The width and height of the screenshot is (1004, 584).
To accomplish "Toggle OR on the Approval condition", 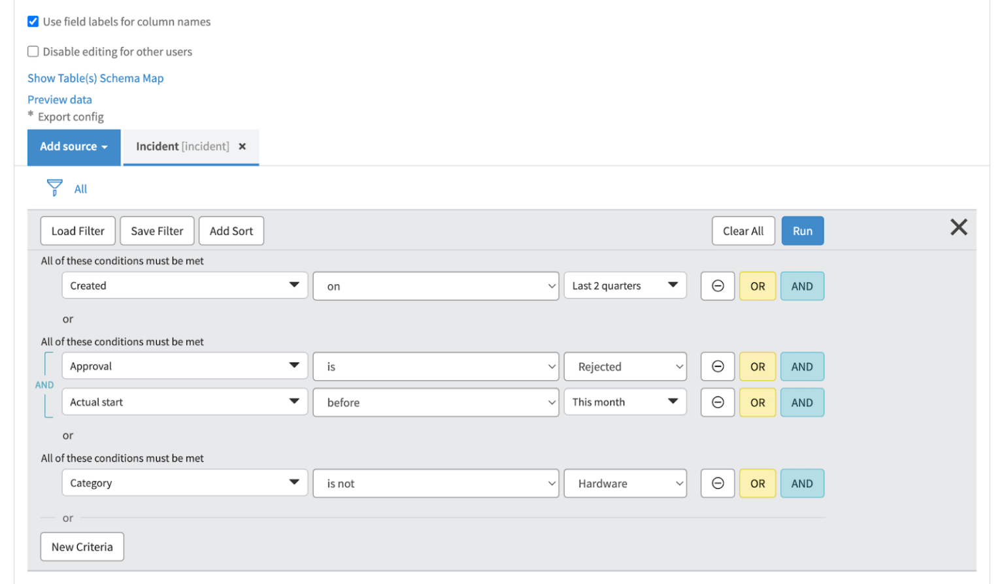I will point(757,366).
